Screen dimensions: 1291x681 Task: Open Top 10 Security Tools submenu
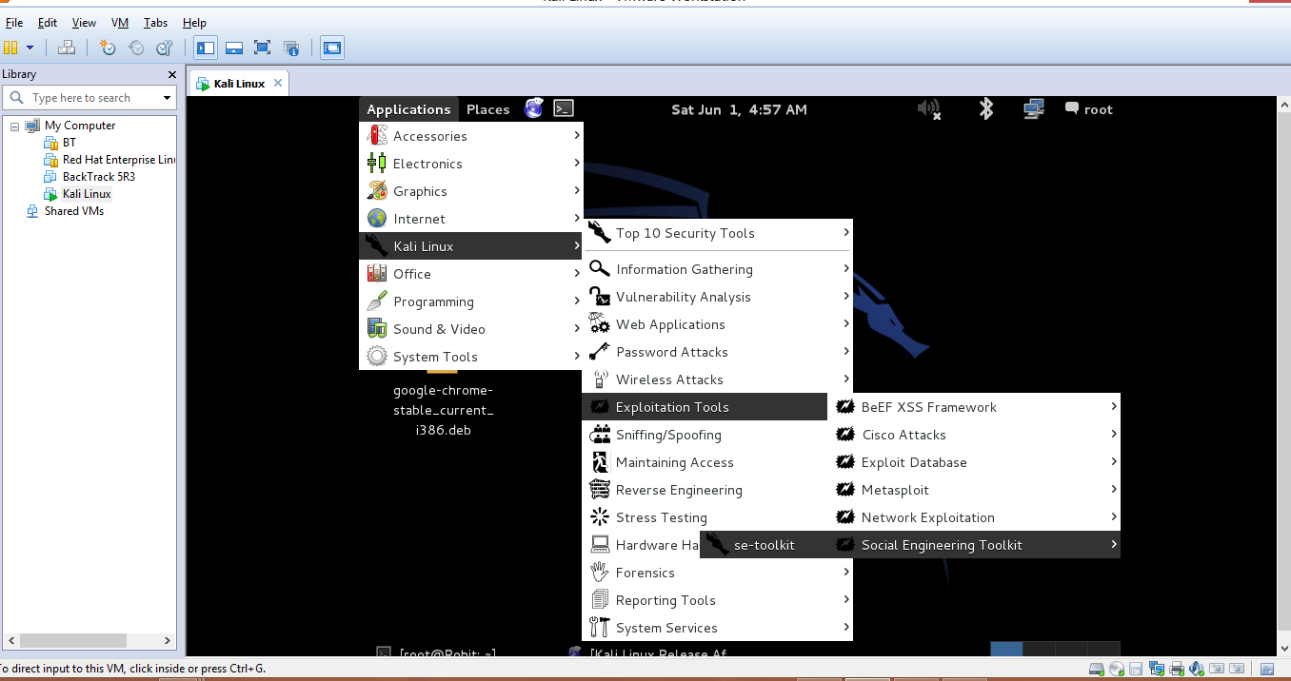718,233
